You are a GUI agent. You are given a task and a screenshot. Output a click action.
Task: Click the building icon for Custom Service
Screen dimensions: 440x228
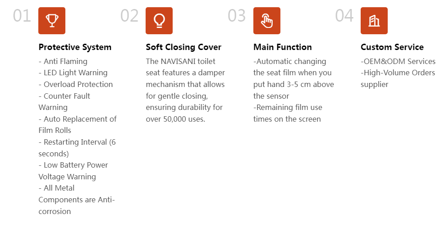pyautogui.click(x=374, y=21)
